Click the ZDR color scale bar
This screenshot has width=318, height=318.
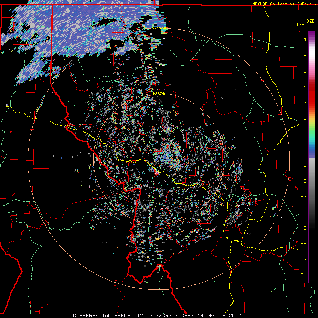point(312,157)
